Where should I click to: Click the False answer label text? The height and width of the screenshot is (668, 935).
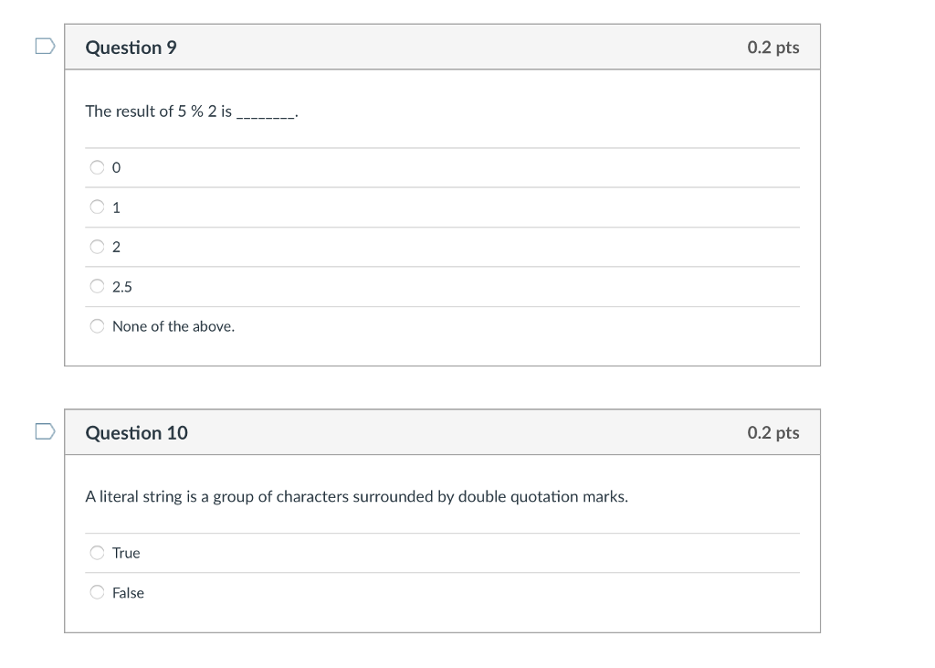[x=128, y=592]
